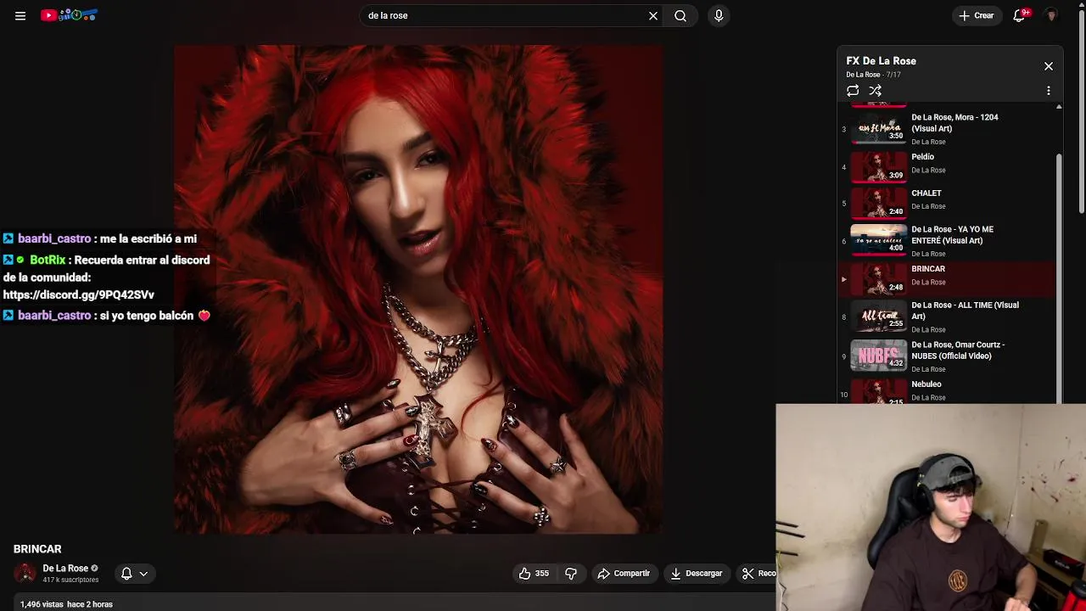
Task: Click BotRix username in chat
Action: [48, 261]
